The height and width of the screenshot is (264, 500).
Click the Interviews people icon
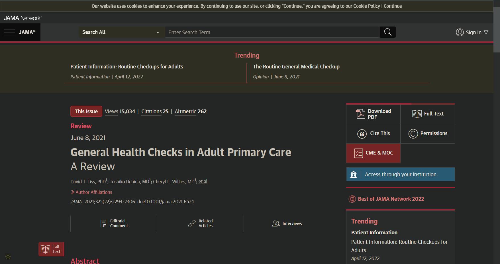point(276,224)
